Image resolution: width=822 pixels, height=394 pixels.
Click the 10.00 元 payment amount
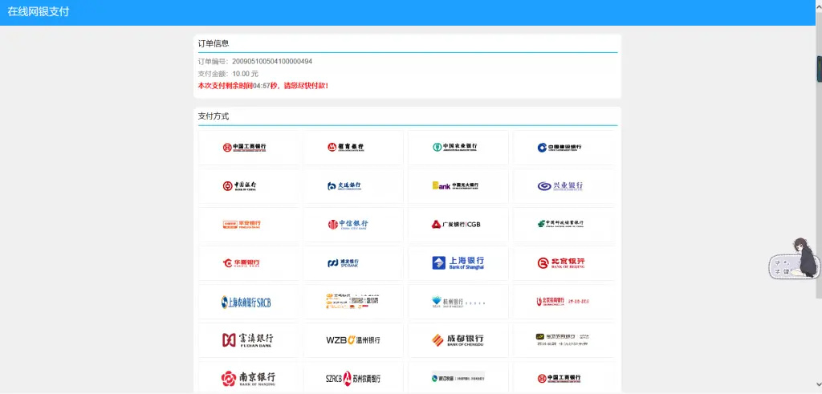pos(246,74)
